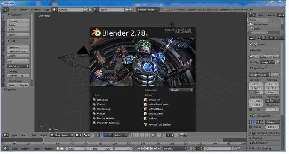289x154 pixels.
Task: Open the Marker menu in timeline
Action: click(25, 148)
